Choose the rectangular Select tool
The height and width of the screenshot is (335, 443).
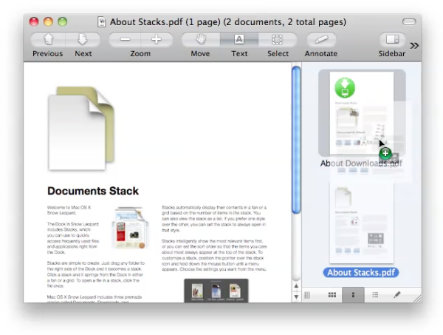click(278, 40)
